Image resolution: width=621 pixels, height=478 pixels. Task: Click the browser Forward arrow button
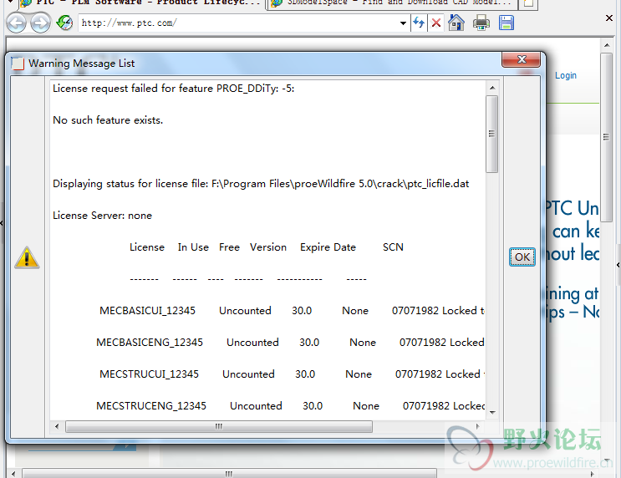[40, 23]
